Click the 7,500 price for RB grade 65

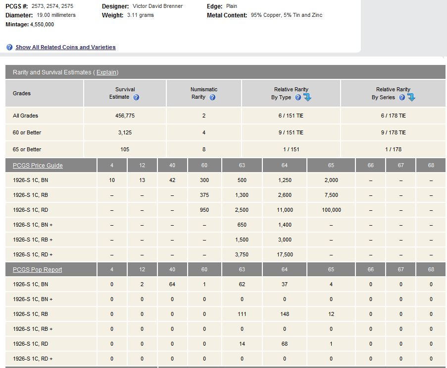[x=331, y=195]
